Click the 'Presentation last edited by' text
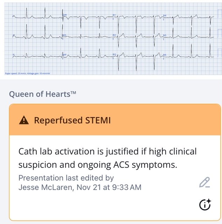 point(66,178)
